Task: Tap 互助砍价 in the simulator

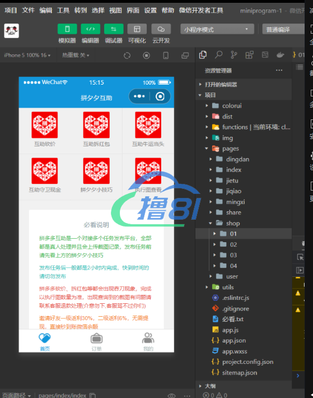Action: pyautogui.click(x=45, y=129)
